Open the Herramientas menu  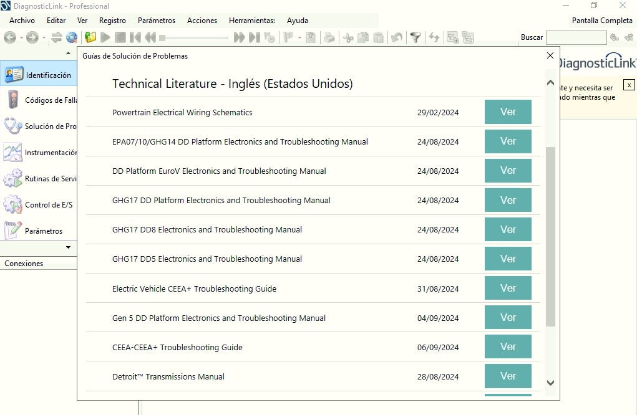pyautogui.click(x=251, y=21)
